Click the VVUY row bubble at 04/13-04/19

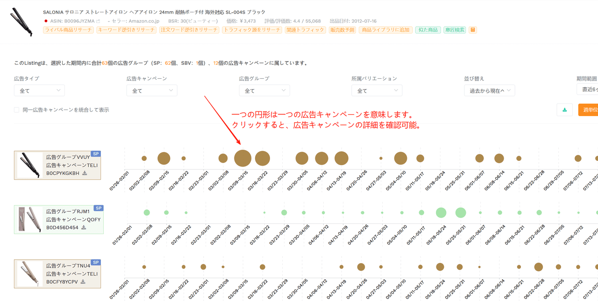pyautogui.click(x=341, y=158)
